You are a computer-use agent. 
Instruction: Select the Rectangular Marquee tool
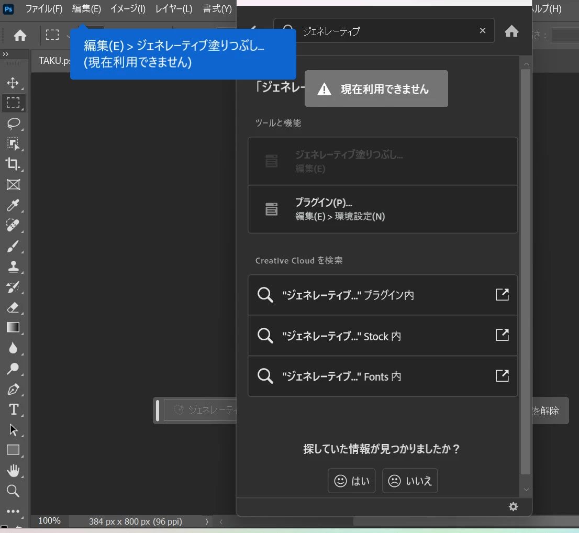tap(13, 103)
